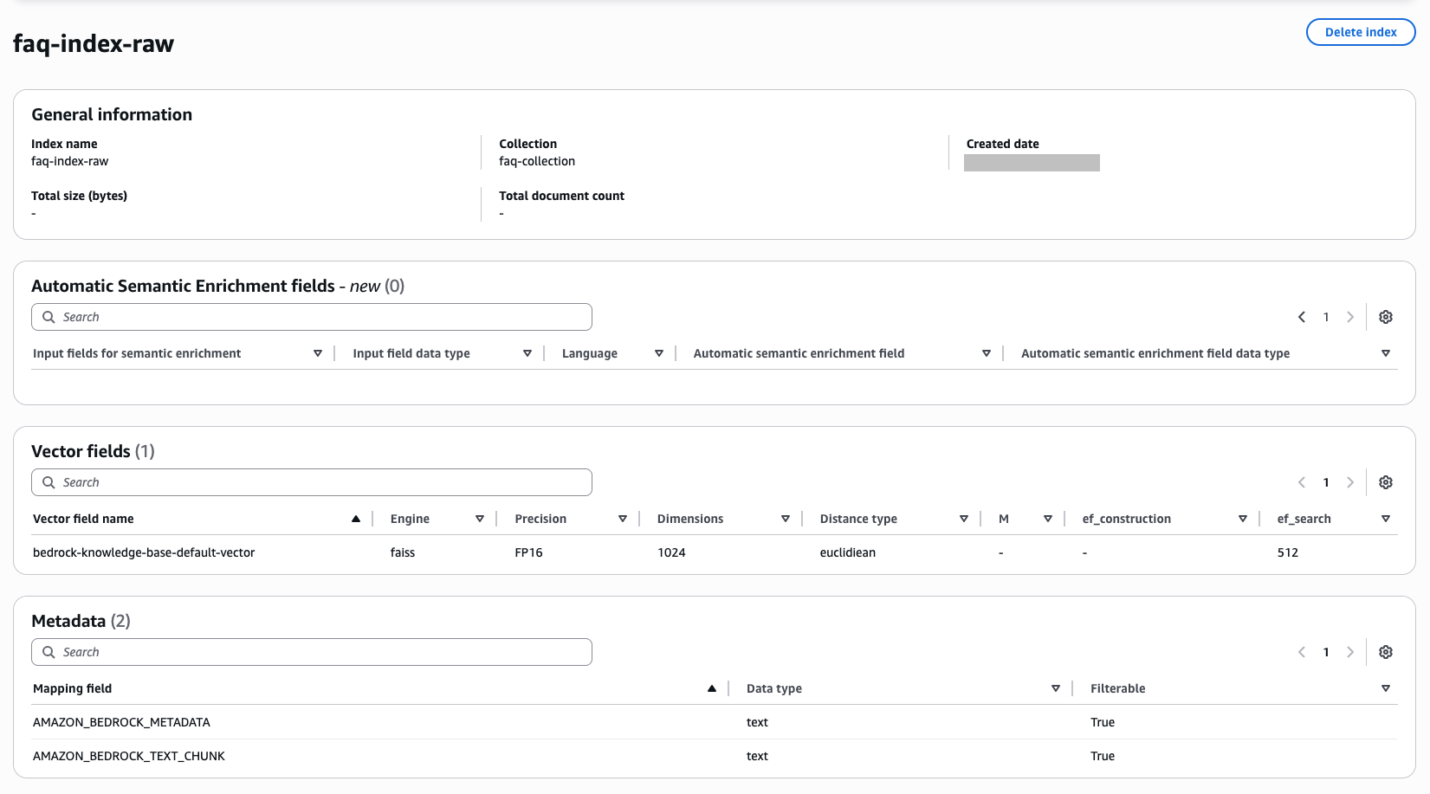Image resolution: width=1430 pixels, height=794 pixels.
Task: Click True filterable value for AMAZON_BEDROCK_METADATA
Action: 1103,722
